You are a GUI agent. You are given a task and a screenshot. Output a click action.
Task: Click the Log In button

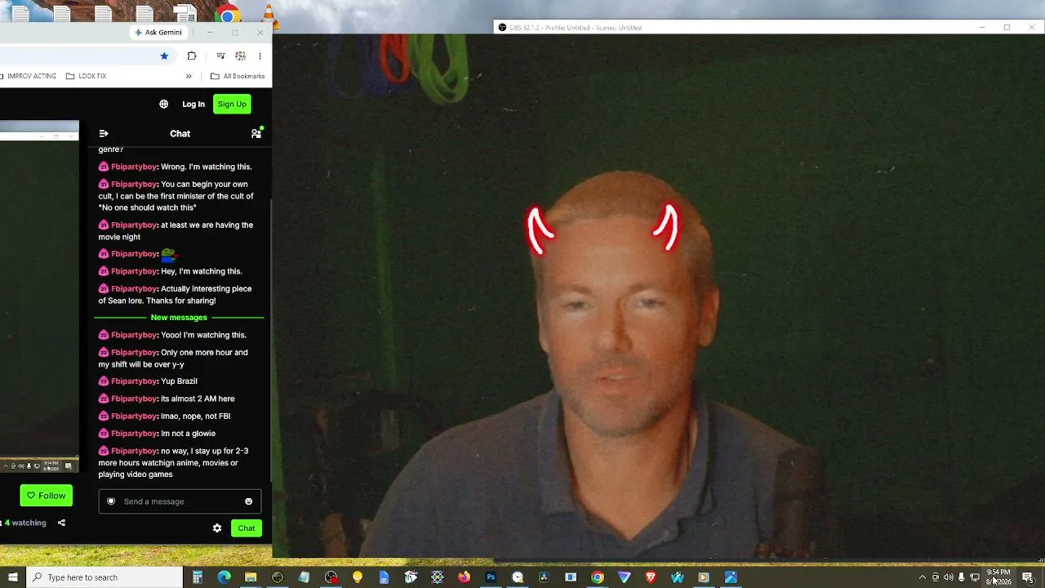(193, 104)
